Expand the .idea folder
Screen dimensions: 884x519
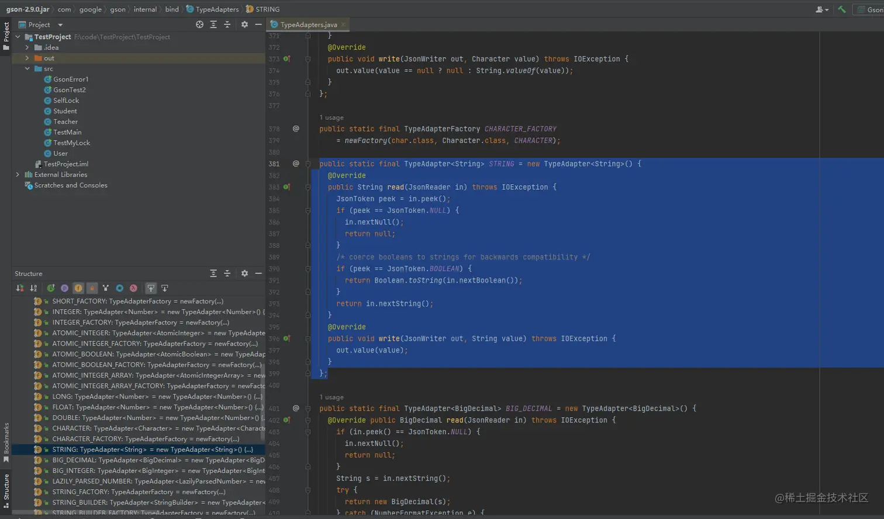27,47
